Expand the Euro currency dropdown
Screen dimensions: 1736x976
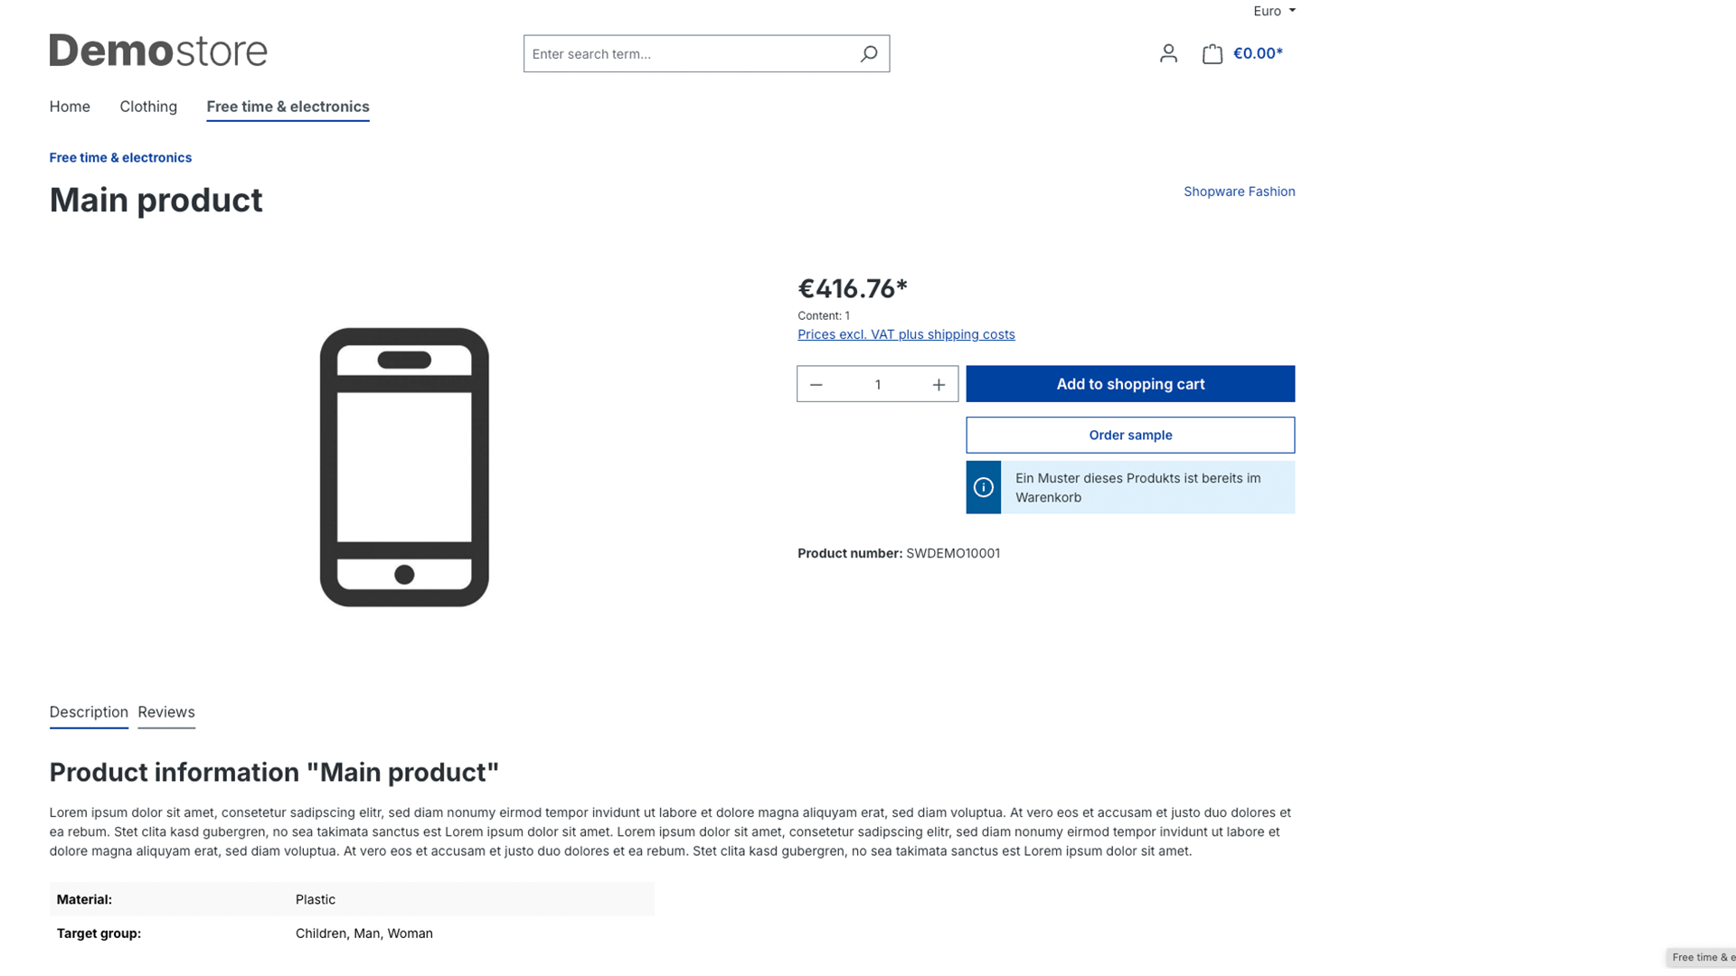(1274, 11)
